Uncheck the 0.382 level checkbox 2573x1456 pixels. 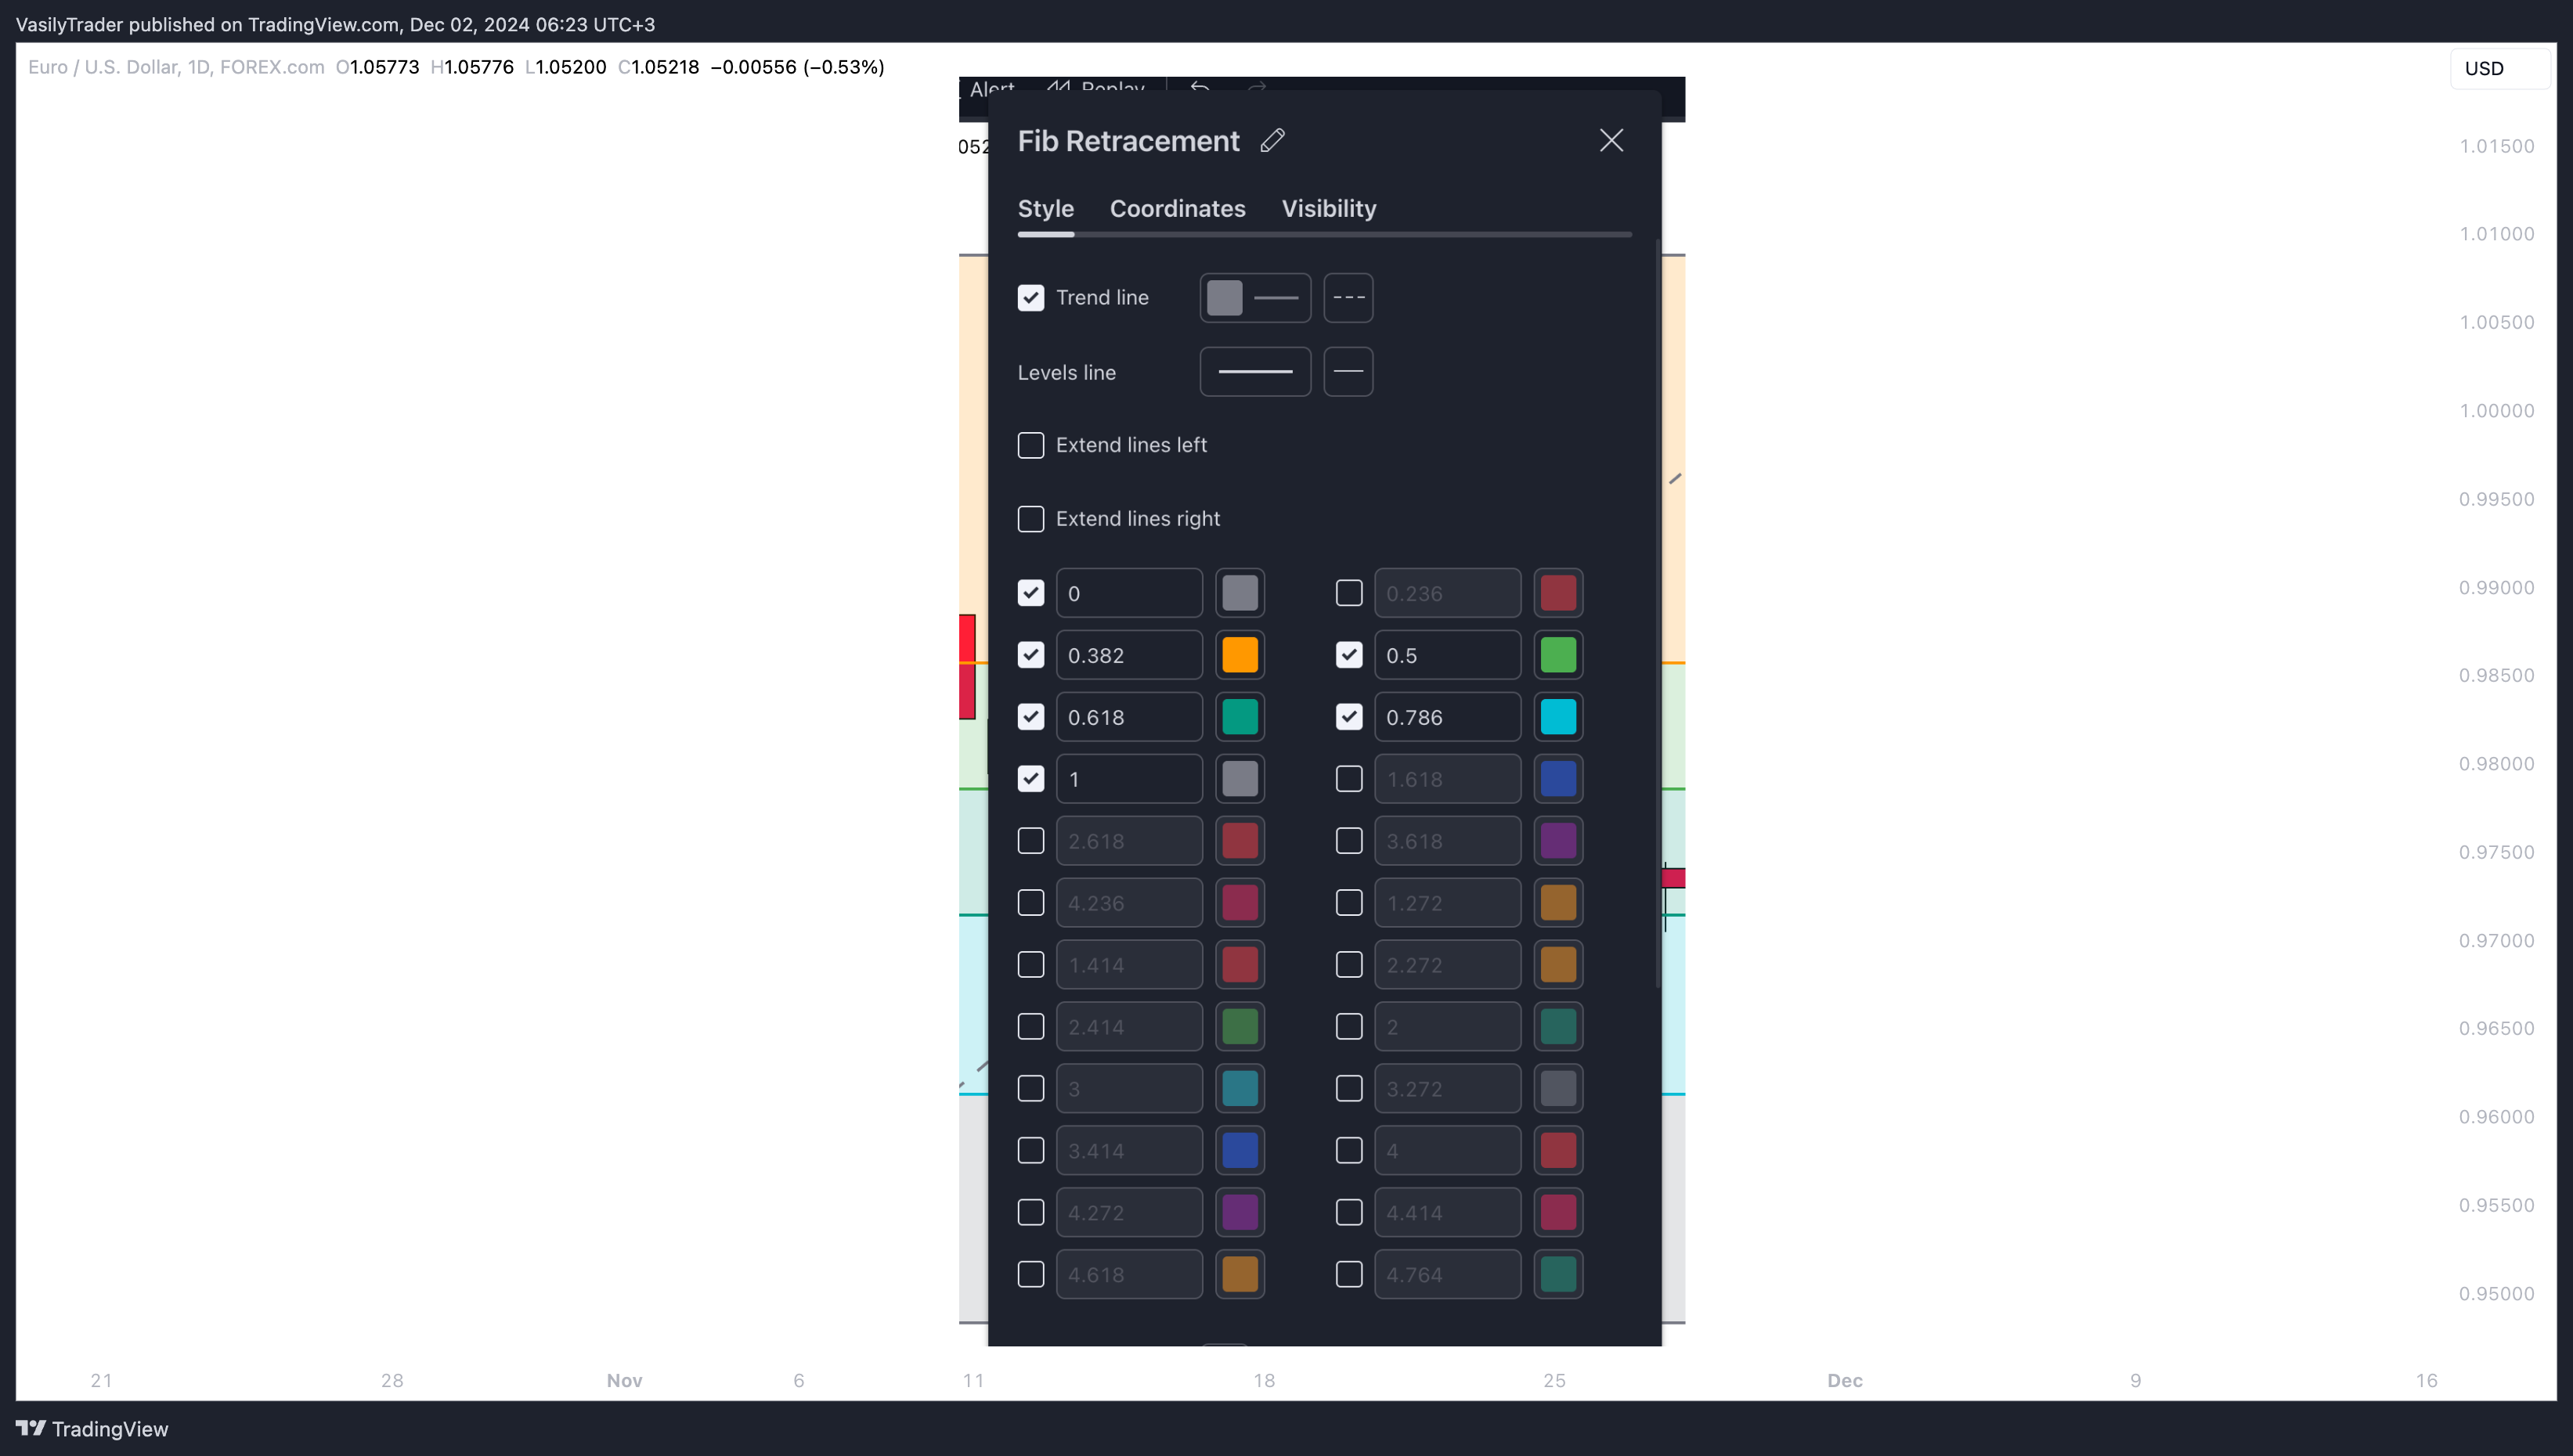pyautogui.click(x=1030, y=655)
